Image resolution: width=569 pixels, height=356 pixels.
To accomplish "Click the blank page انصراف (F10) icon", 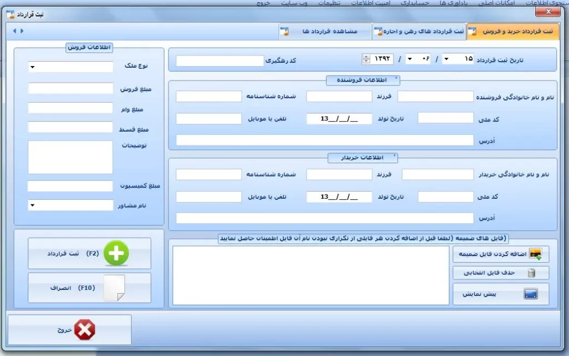I will point(114,288).
